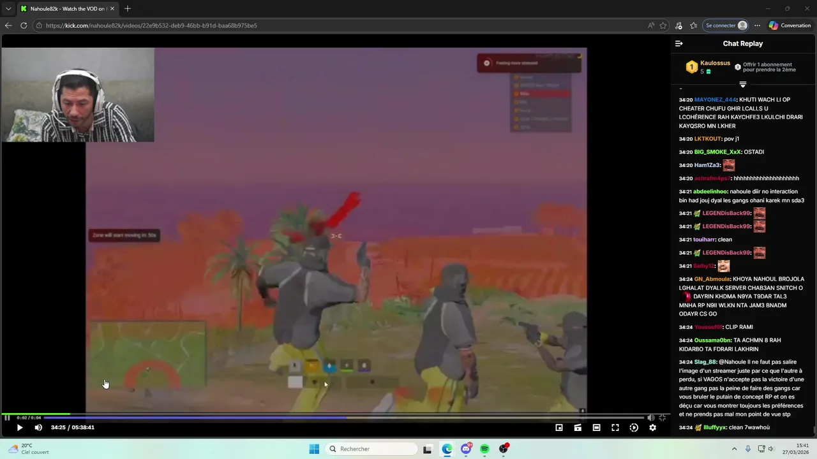This screenshot has width=817, height=459.
Task: Expand the gift leaderboard chevron
Action: [742, 84]
